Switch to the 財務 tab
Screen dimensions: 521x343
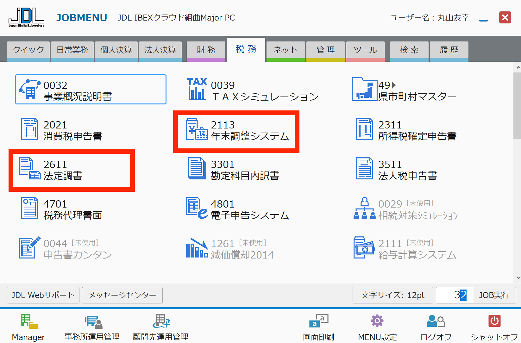[206, 51]
